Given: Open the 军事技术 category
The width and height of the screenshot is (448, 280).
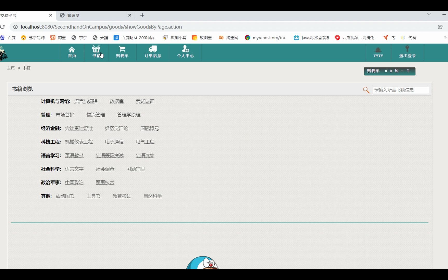Looking at the screenshot, I should tap(105, 183).
